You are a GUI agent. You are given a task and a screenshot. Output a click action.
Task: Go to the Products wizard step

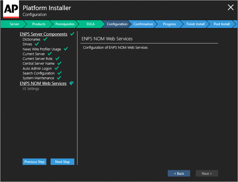39,24
